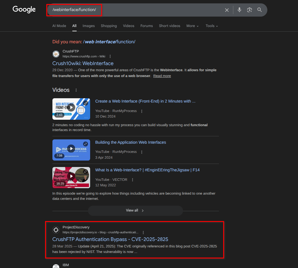Open options menu beside Videos heading
Screen dimensions: 298x268
point(76,90)
